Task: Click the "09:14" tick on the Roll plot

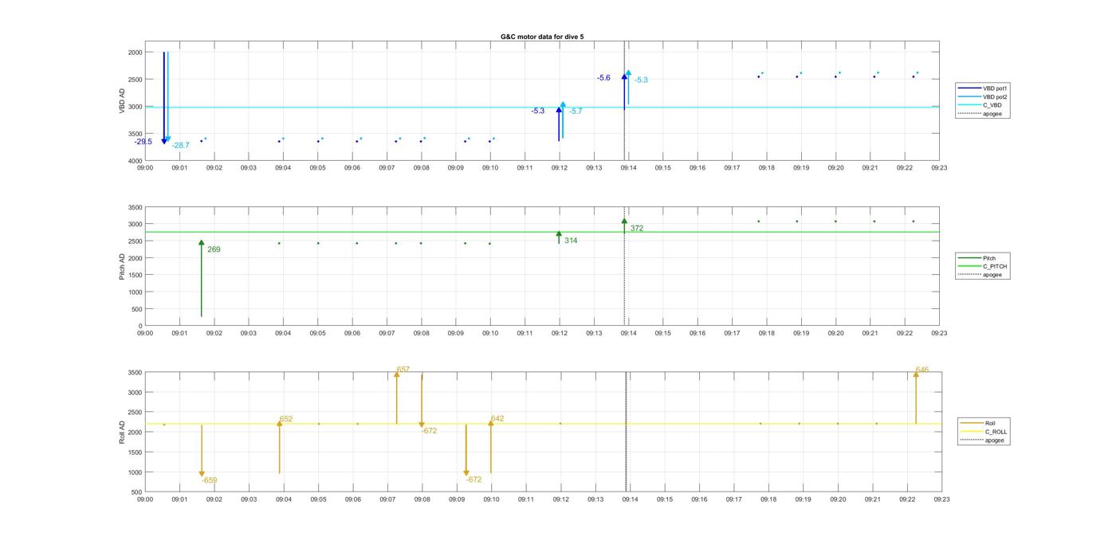Action: (630, 499)
